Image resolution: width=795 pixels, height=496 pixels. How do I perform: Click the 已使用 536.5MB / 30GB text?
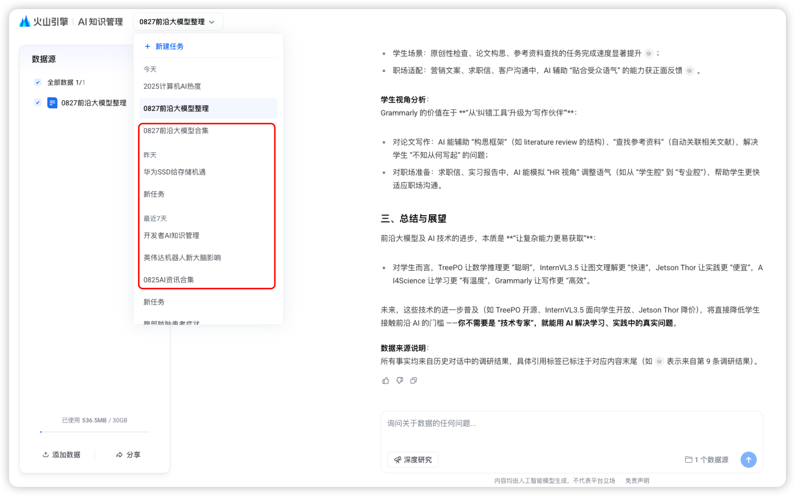95,420
